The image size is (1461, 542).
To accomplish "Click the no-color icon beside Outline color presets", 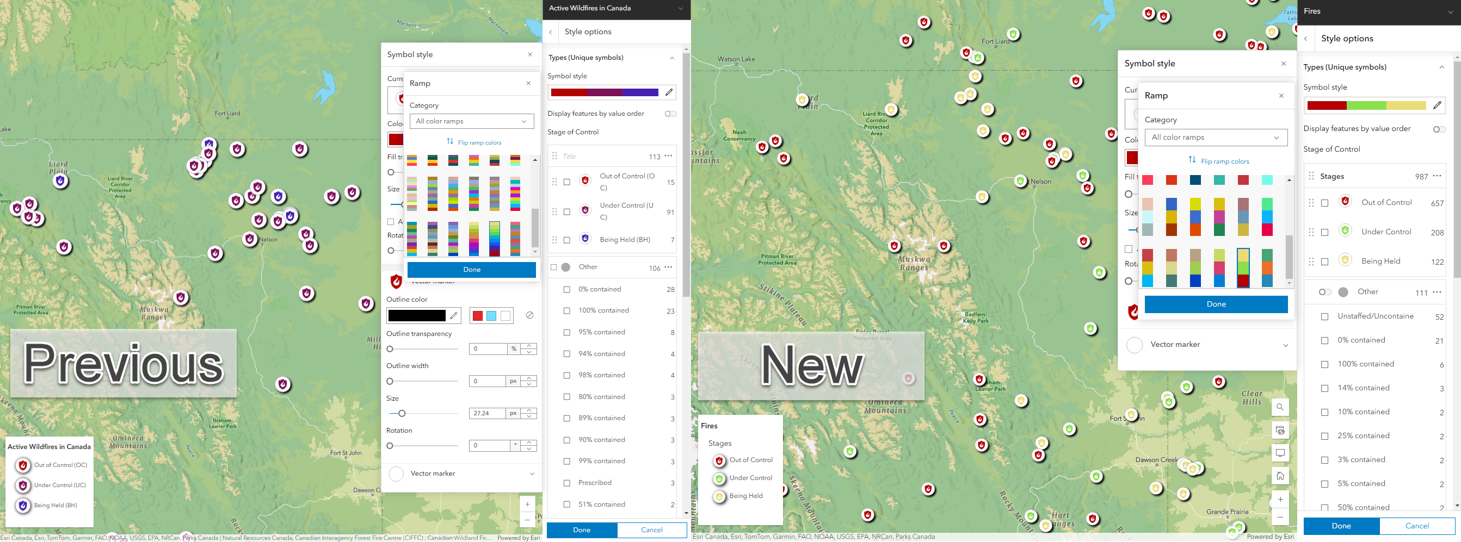I will pyautogui.click(x=530, y=315).
